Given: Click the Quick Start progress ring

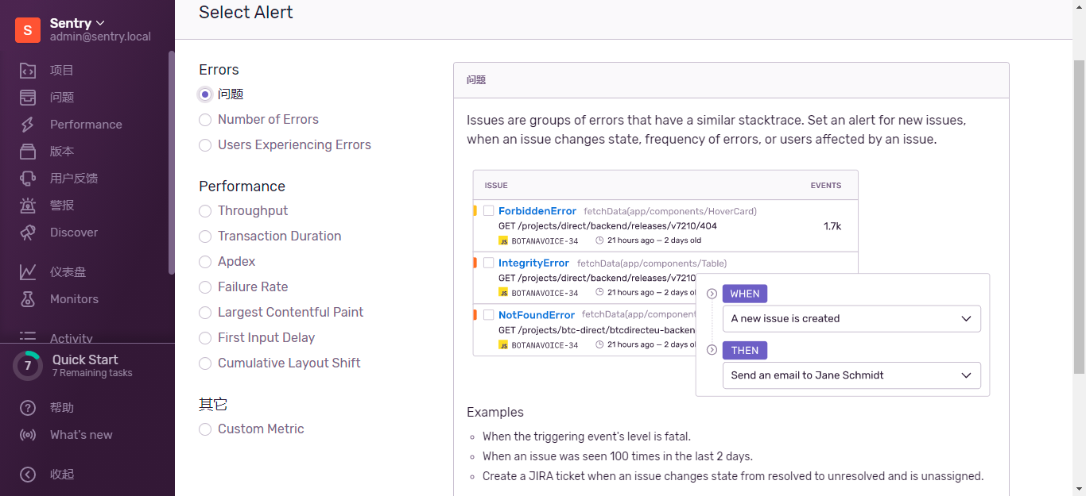Looking at the screenshot, I should 28,366.
